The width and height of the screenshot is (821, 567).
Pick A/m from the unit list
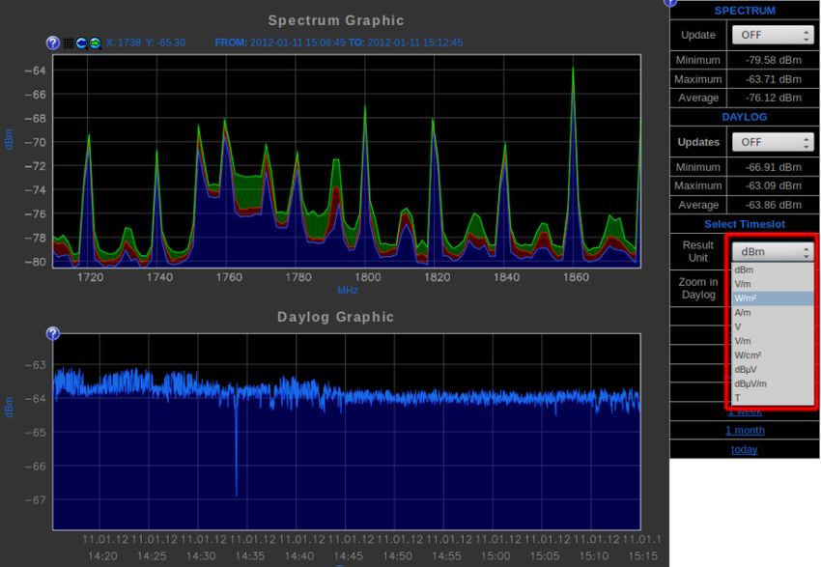(x=773, y=313)
